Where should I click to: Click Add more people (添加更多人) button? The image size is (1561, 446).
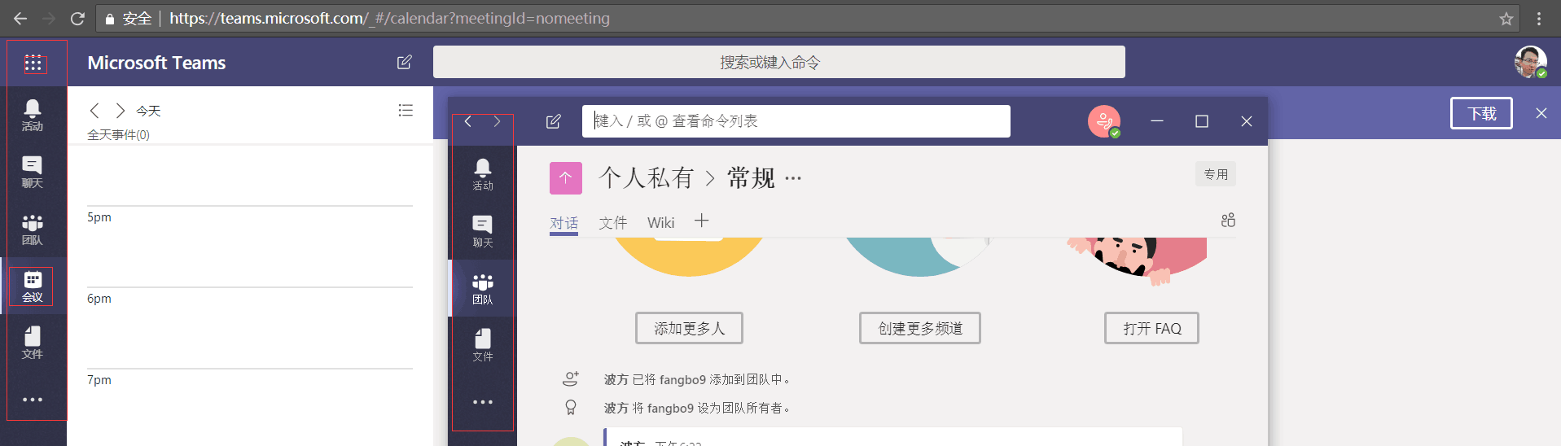tap(689, 328)
